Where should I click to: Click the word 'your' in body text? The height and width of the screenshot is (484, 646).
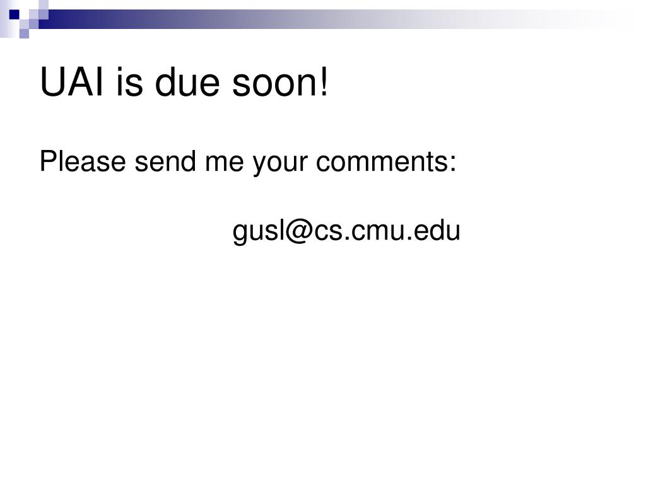(x=280, y=163)
